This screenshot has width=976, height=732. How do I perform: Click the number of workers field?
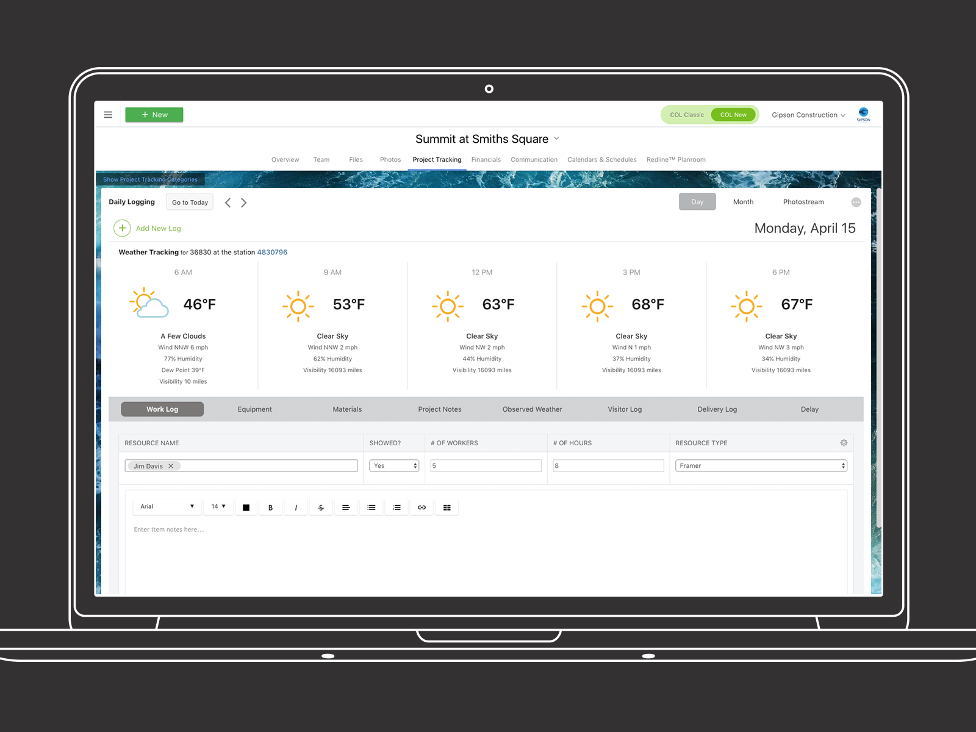coord(486,465)
